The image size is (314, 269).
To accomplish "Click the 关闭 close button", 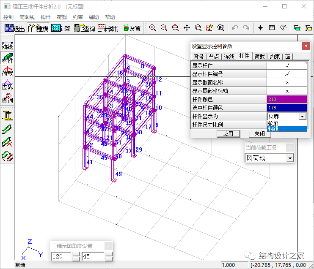I will (260, 134).
